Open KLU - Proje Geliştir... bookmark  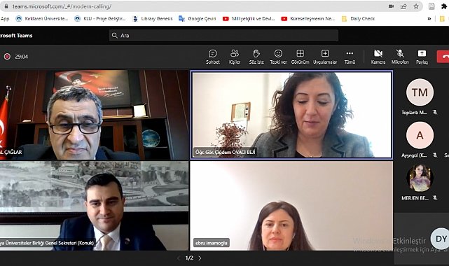(100, 19)
